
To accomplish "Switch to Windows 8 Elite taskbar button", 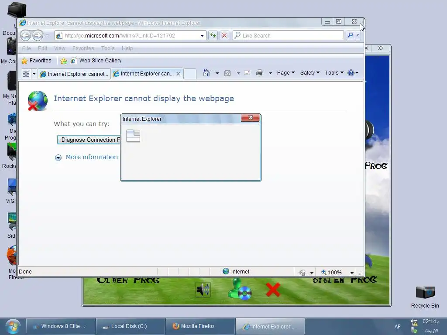I will [60, 326].
